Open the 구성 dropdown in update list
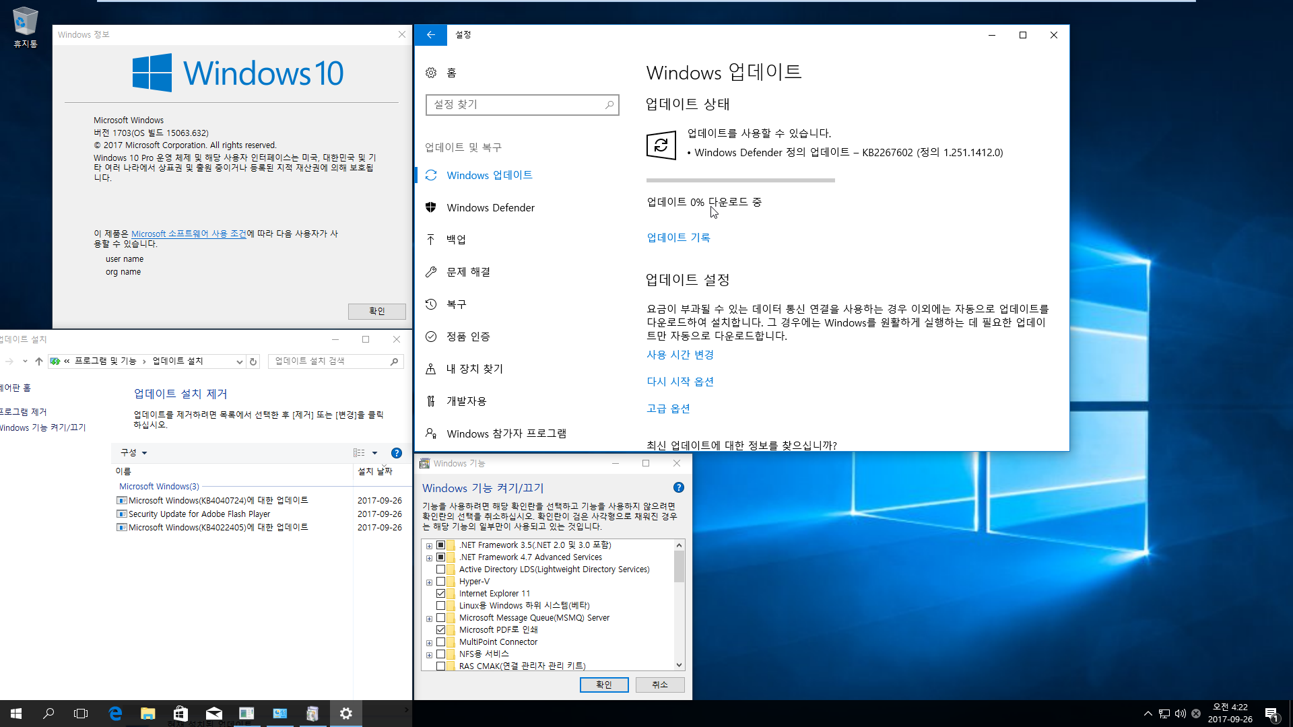 point(133,453)
